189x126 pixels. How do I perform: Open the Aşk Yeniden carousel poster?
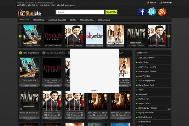point(94,35)
